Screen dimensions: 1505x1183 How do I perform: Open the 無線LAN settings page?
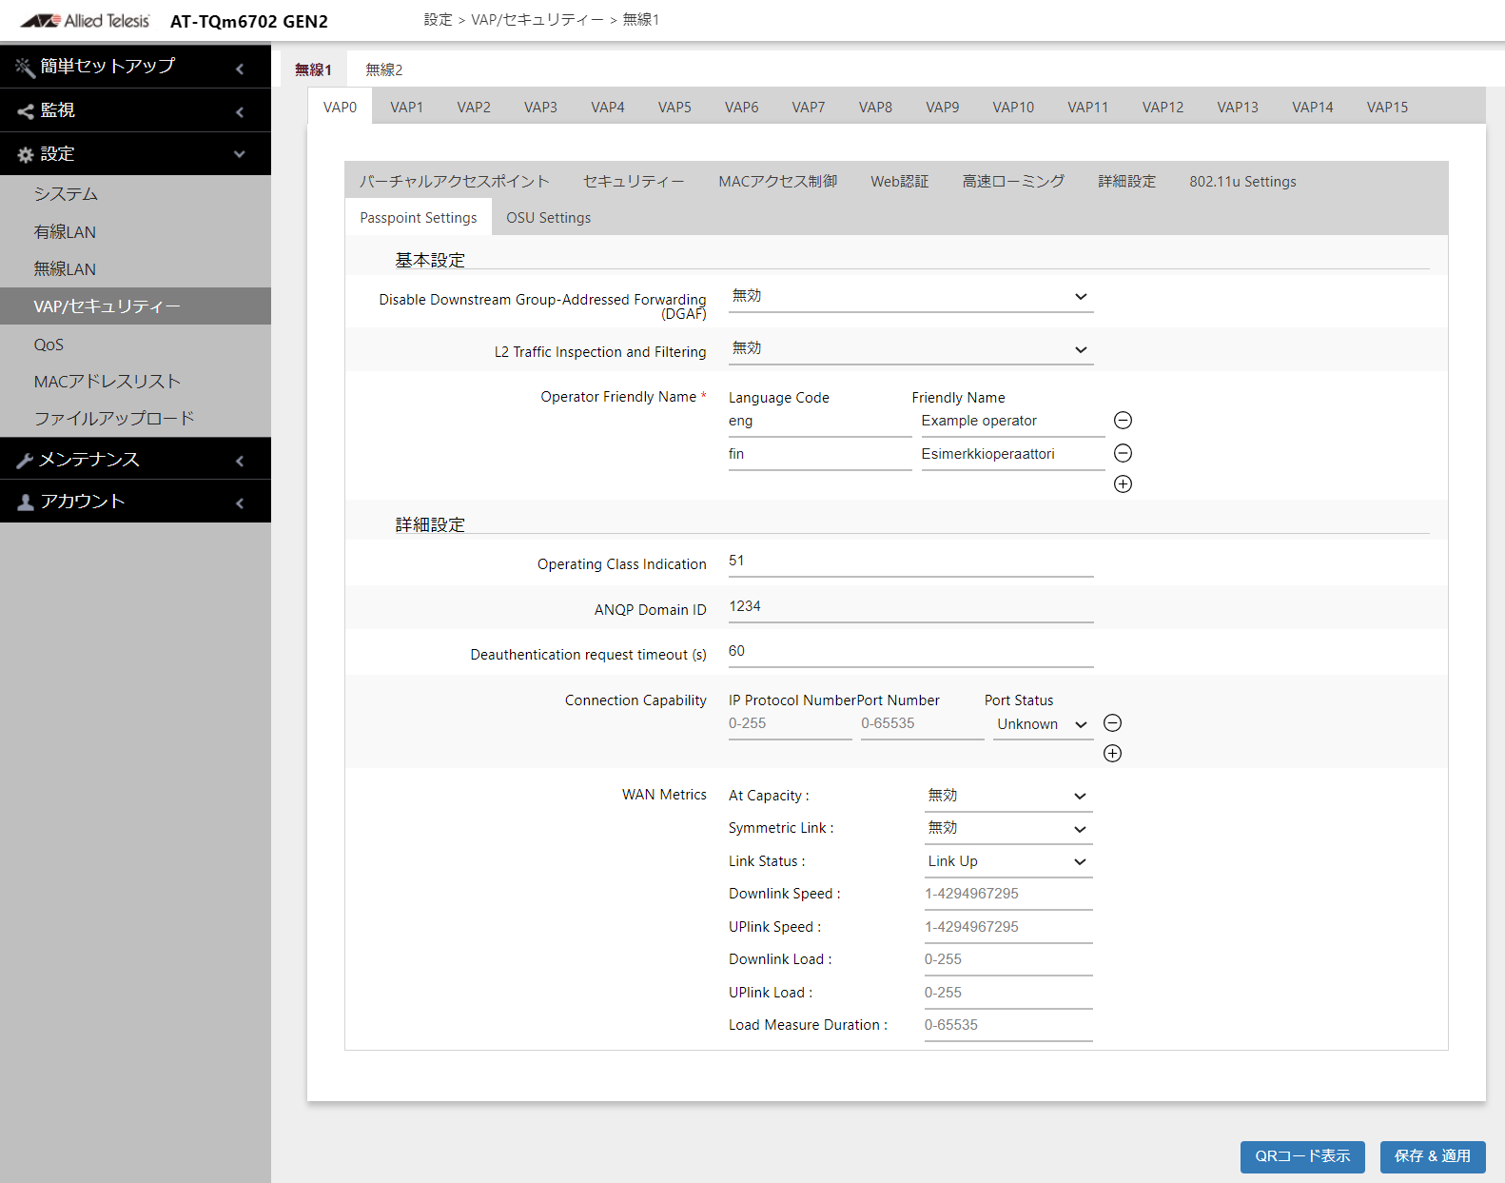(135, 268)
